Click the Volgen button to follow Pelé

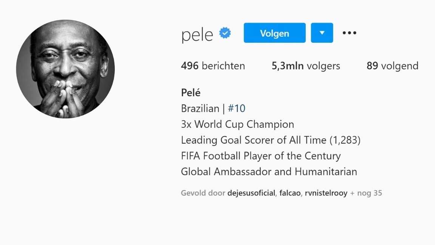(x=275, y=33)
